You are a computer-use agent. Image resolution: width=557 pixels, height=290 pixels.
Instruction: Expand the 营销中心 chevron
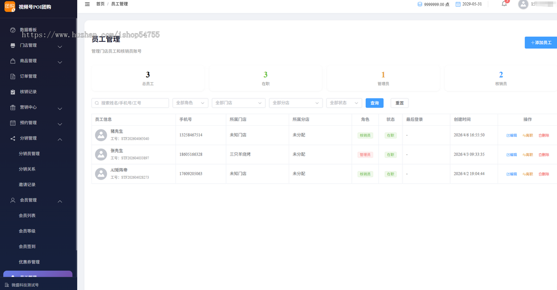pyautogui.click(x=60, y=108)
